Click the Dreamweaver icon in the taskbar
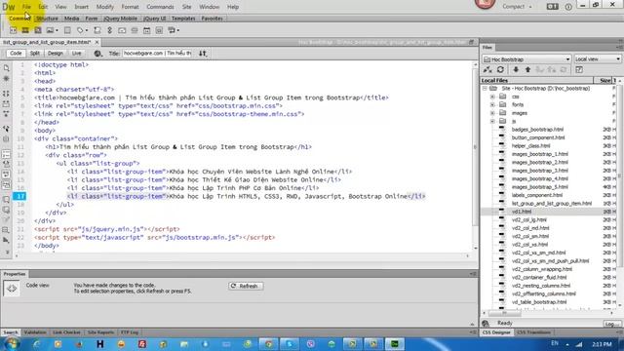Image resolution: width=624 pixels, height=351 pixels. [x=394, y=344]
